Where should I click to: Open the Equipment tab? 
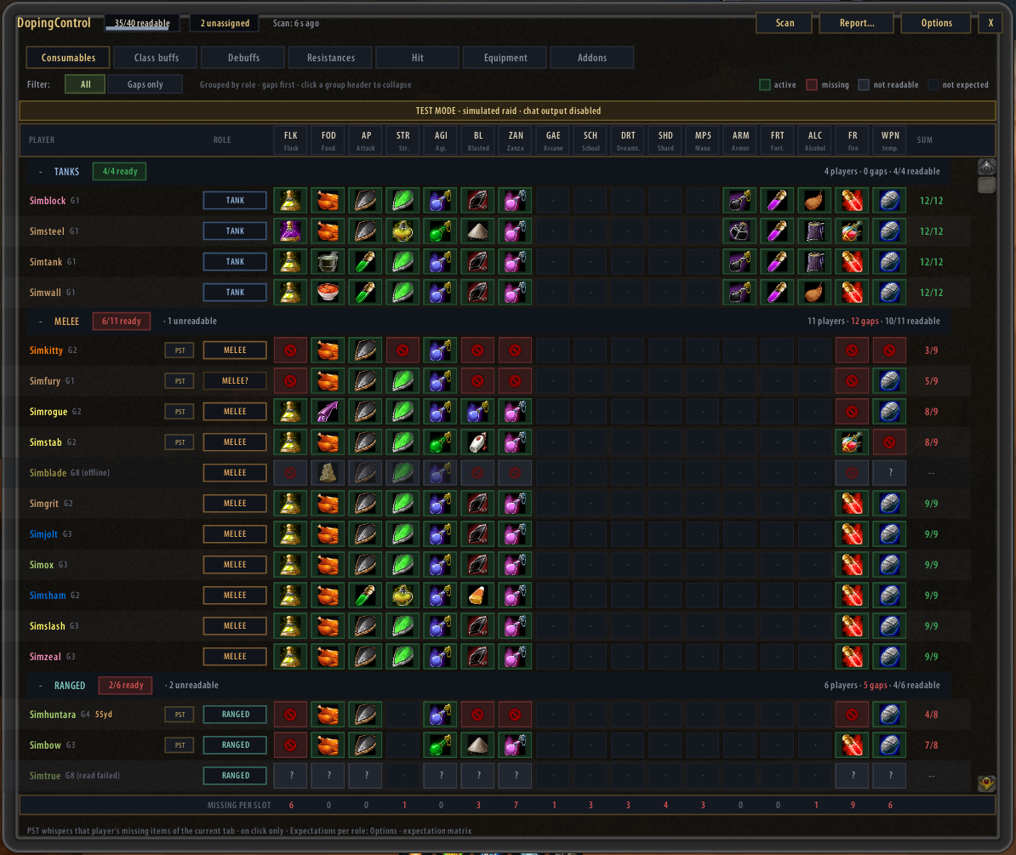[505, 58]
